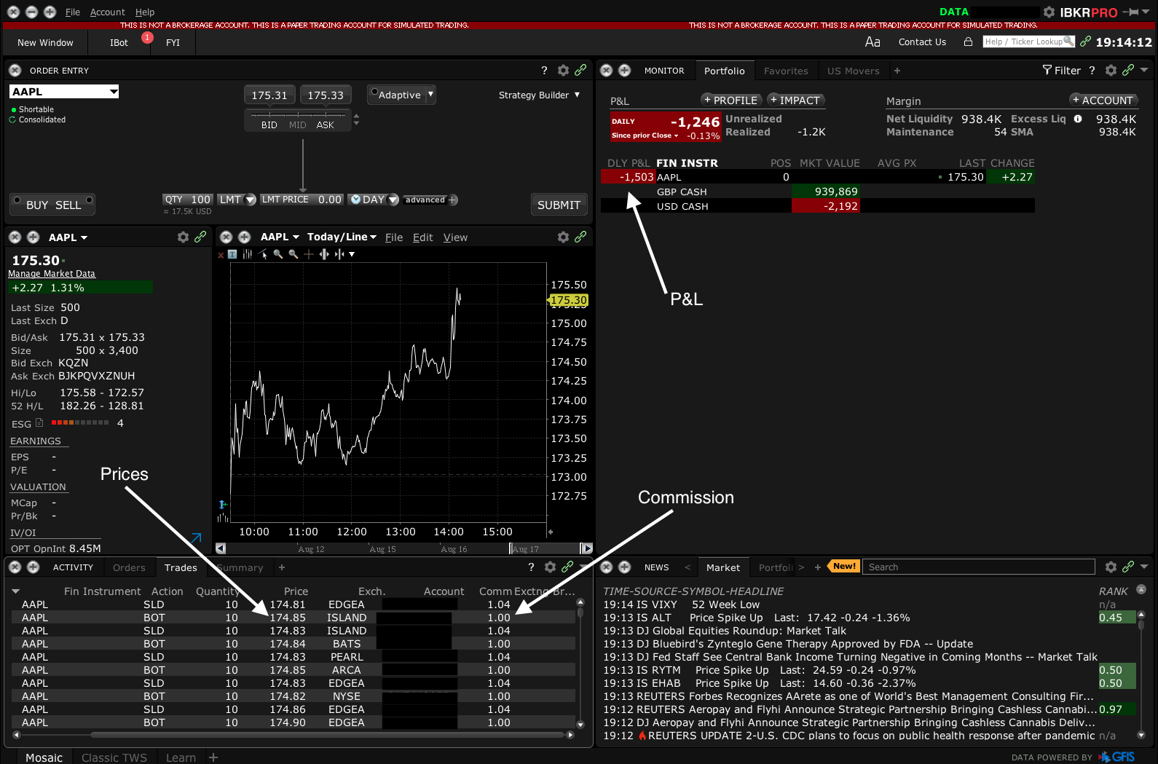This screenshot has height=764, width=1158.
Task: Click the 175.31 bid price button
Action: (x=269, y=95)
